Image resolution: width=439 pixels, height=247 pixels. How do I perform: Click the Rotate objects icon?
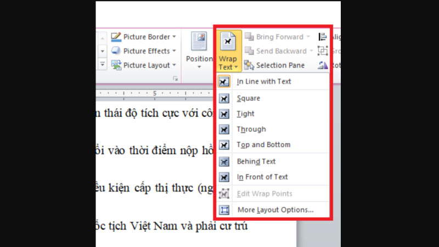(323, 65)
